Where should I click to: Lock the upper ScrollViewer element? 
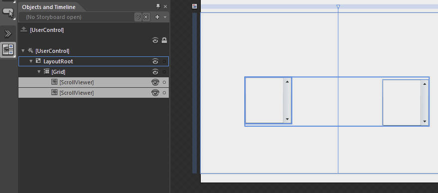164,82
